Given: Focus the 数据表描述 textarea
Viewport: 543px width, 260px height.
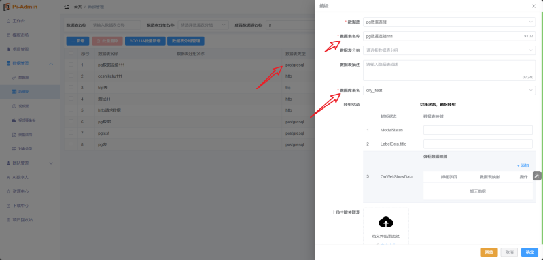Looking at the screenshot, I should point(449,71).
